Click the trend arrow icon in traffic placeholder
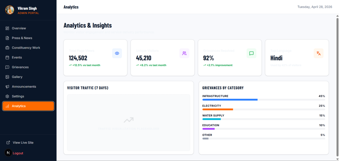Screen dimensions: 339x161 [129, 120]
